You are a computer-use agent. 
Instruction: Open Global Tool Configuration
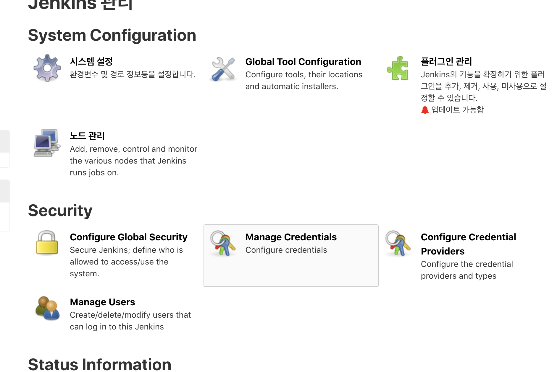tap(303, 61)
